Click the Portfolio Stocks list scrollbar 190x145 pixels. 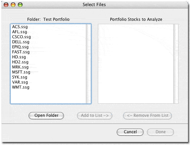(176, 64)
